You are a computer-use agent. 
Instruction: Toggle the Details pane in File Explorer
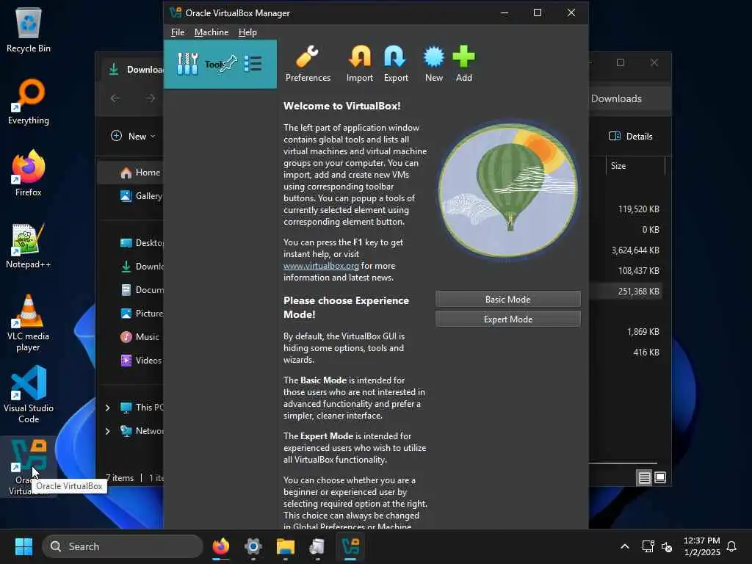coord(630,136)
